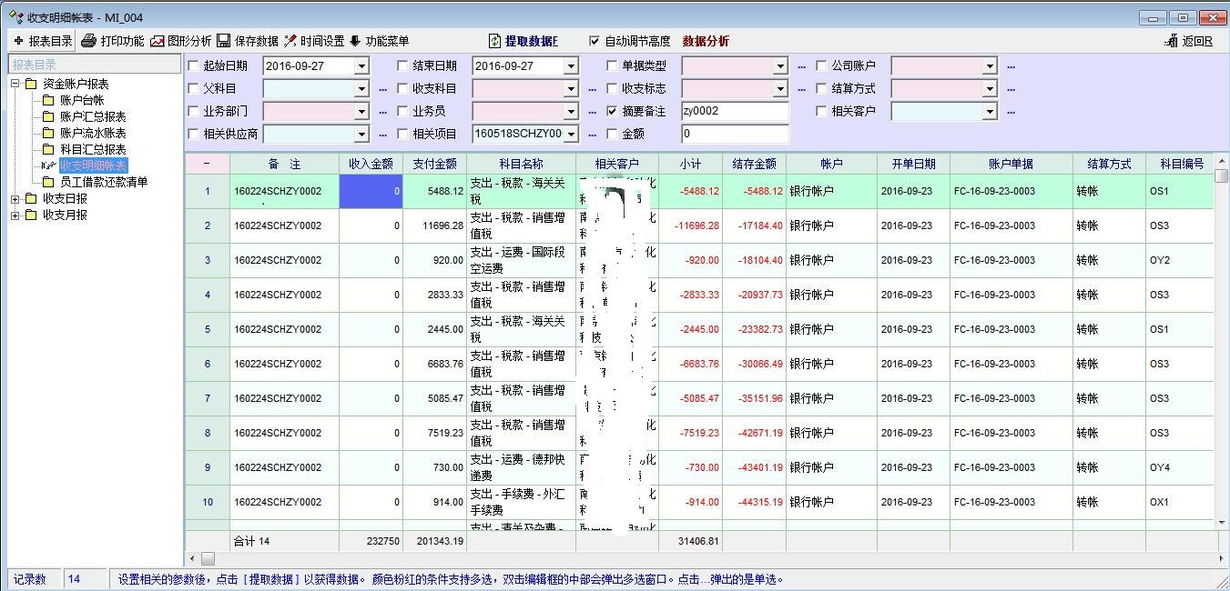Open the 相关项目 dropdown list
The width and height of the screenshot is (1230, 591).
pyautogui.click(x=570, y=135)
